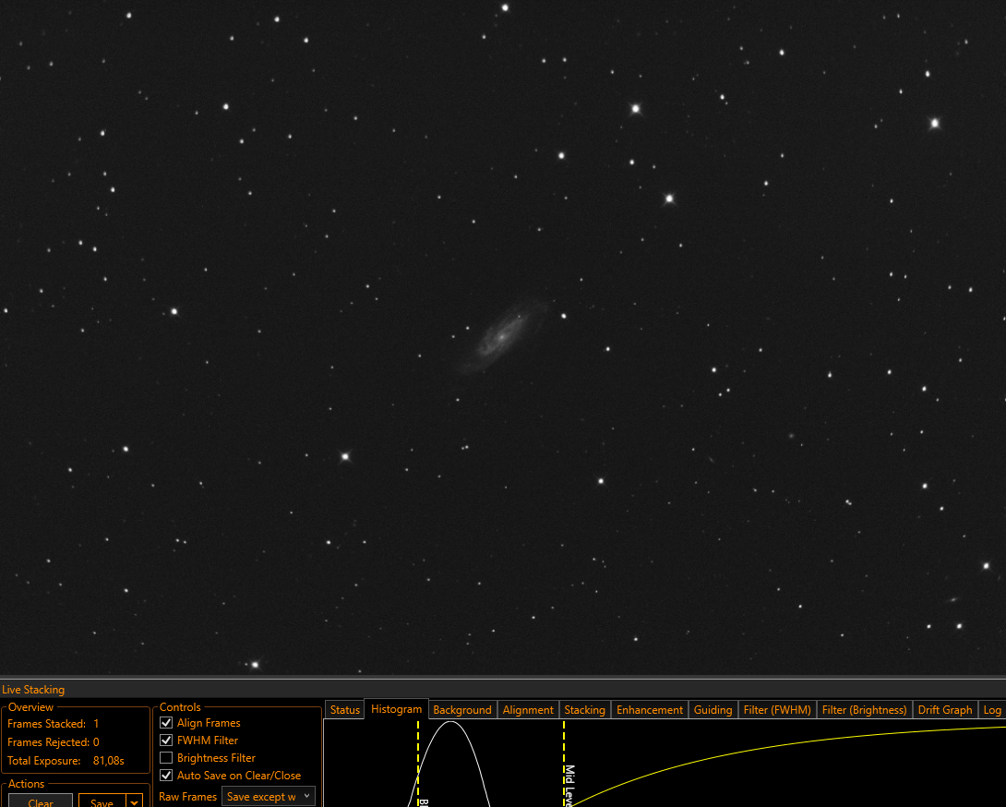Click the black level histogram marker line
Screen dimensions: 1006x807
click(418, 763)
